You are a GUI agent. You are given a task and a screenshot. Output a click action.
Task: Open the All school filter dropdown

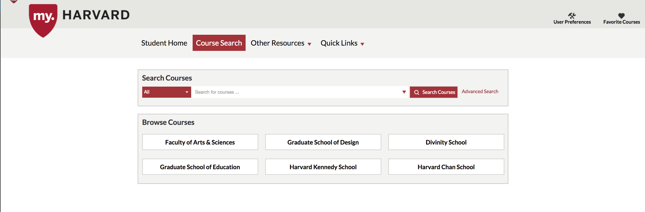click(166, 92)
